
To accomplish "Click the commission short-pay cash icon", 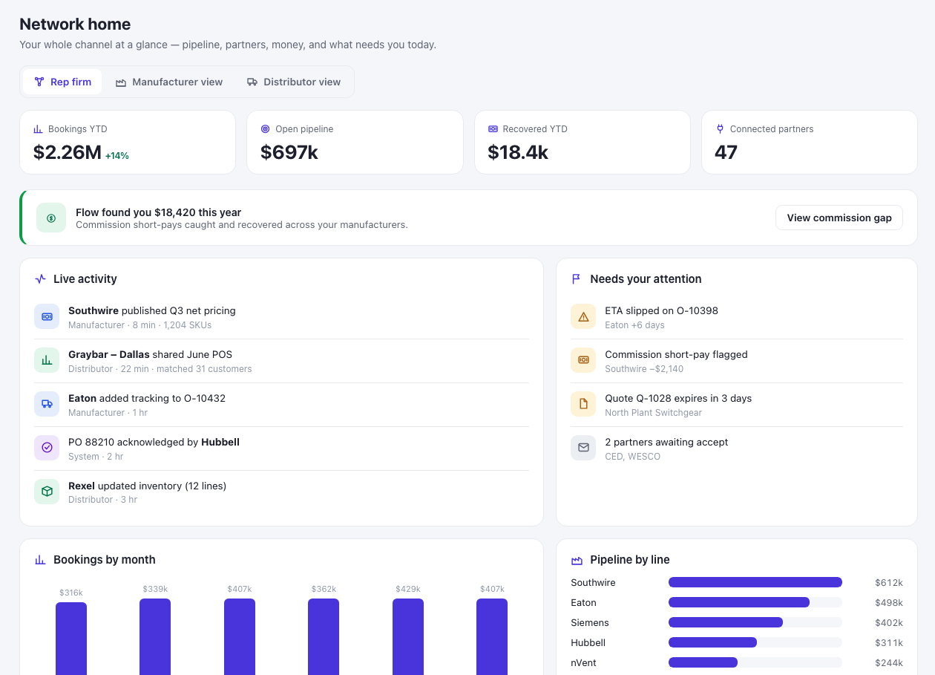I will click(583, 360).
